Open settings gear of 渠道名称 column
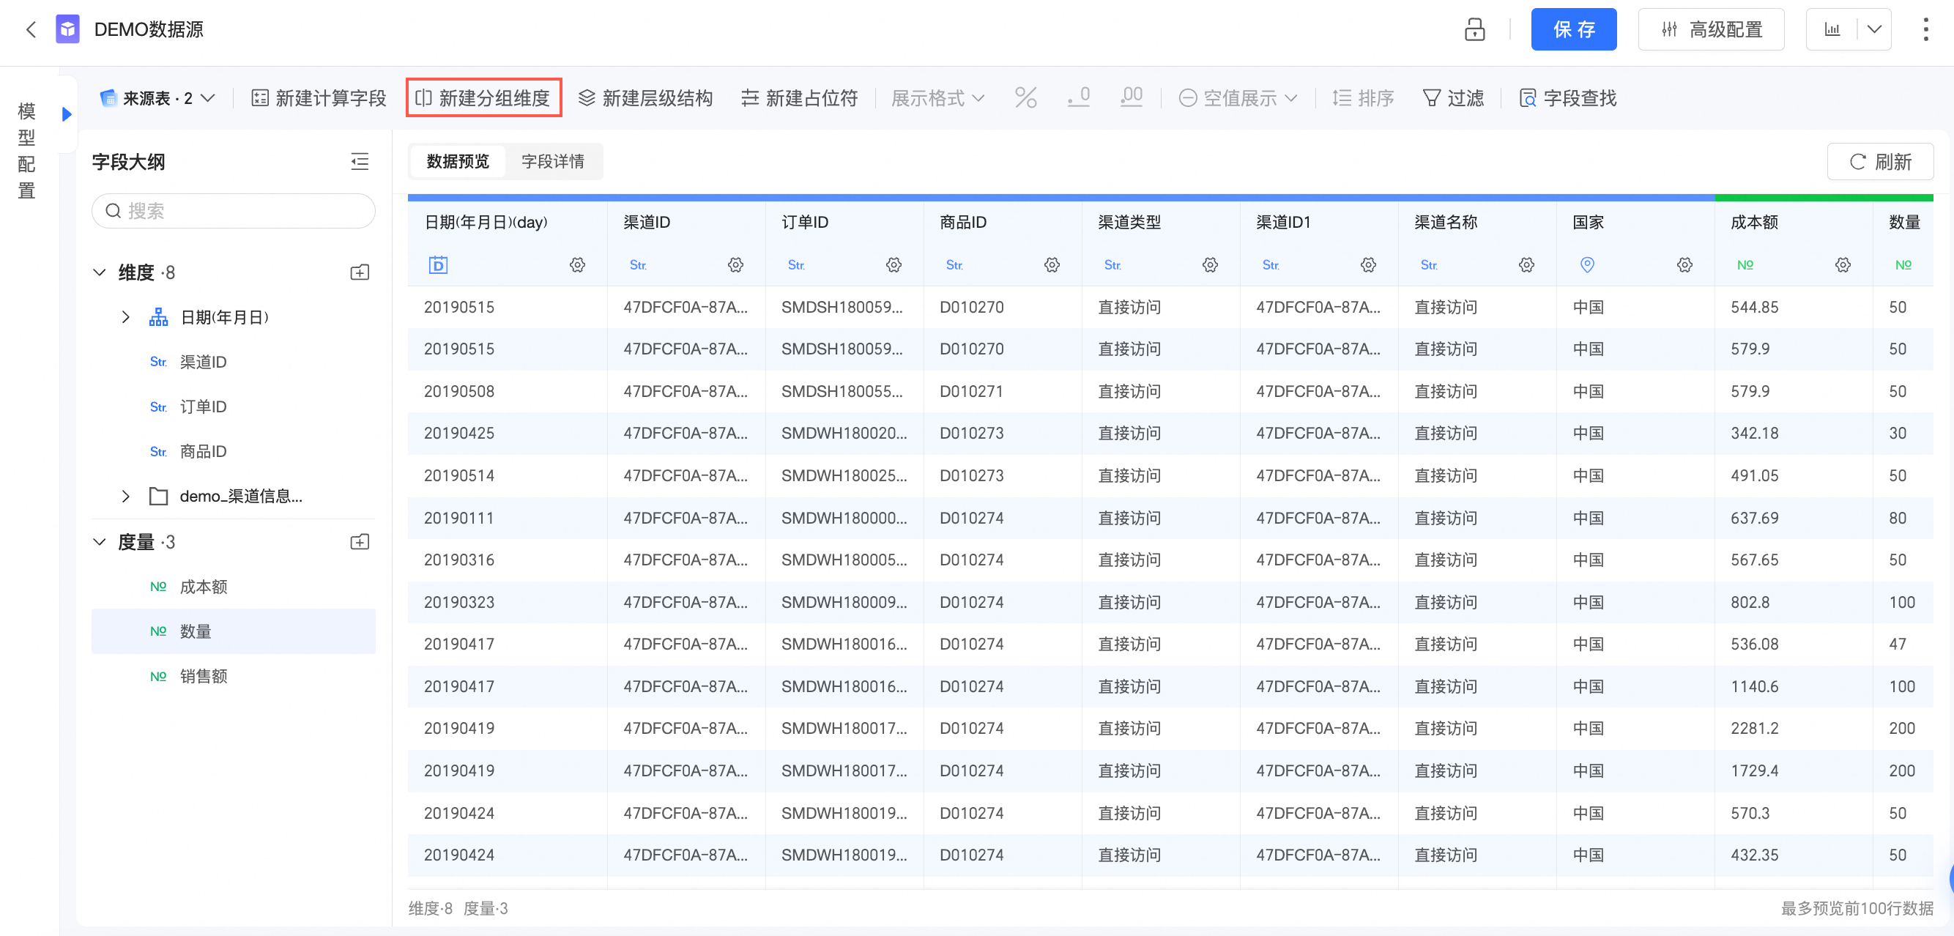 [x=1526, y=264]
